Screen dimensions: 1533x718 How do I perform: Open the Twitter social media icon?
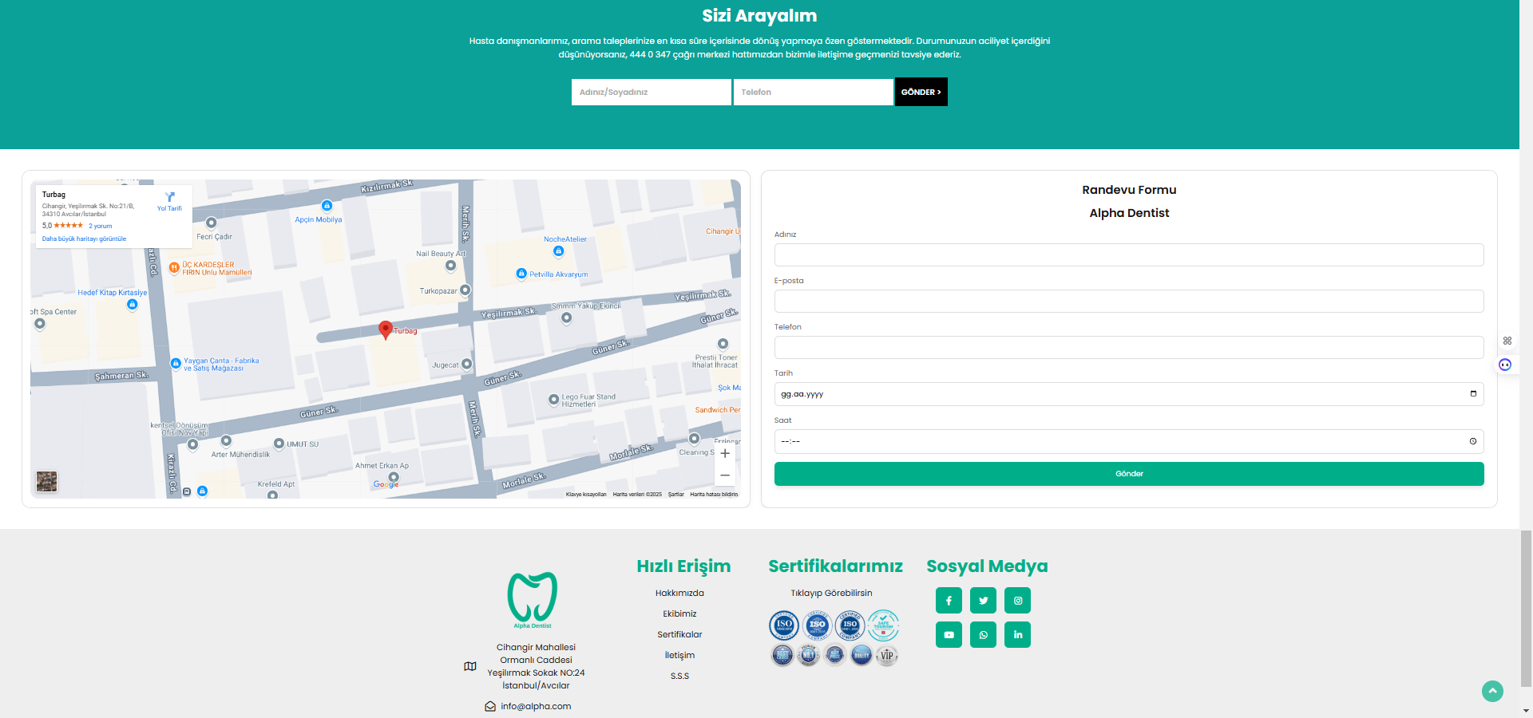983,601
